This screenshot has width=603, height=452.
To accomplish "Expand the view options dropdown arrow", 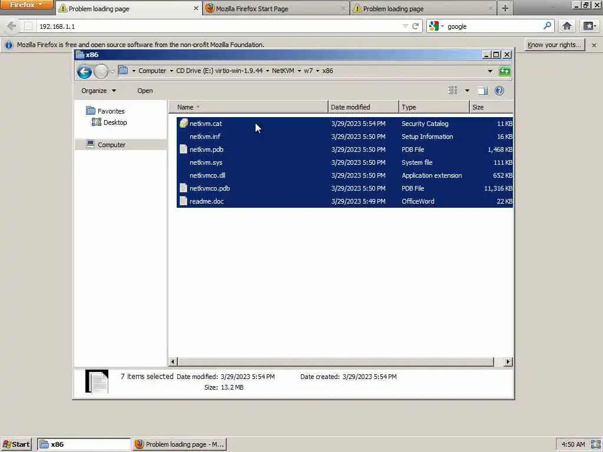I will pos(467,91).
